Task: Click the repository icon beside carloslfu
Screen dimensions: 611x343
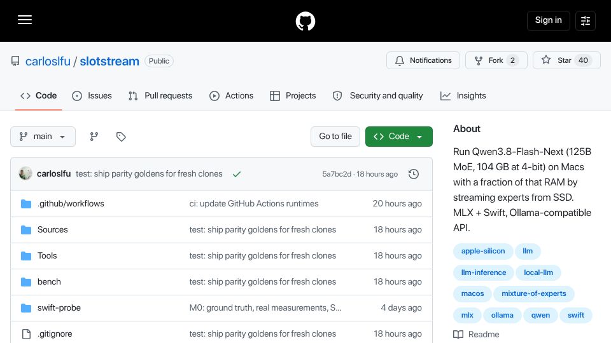Action: pyautogui.click(x=15, y=61)
